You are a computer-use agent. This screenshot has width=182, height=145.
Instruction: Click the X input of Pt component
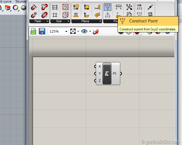click(x=95, y=66)
